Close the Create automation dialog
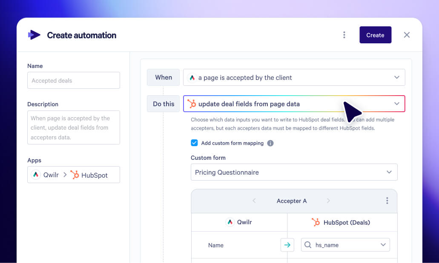439x263 pixels. (x=407, y=35)
